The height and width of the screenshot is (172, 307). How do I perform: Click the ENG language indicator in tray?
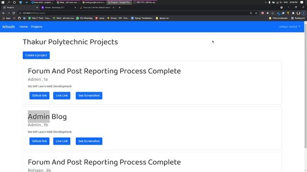286,2
